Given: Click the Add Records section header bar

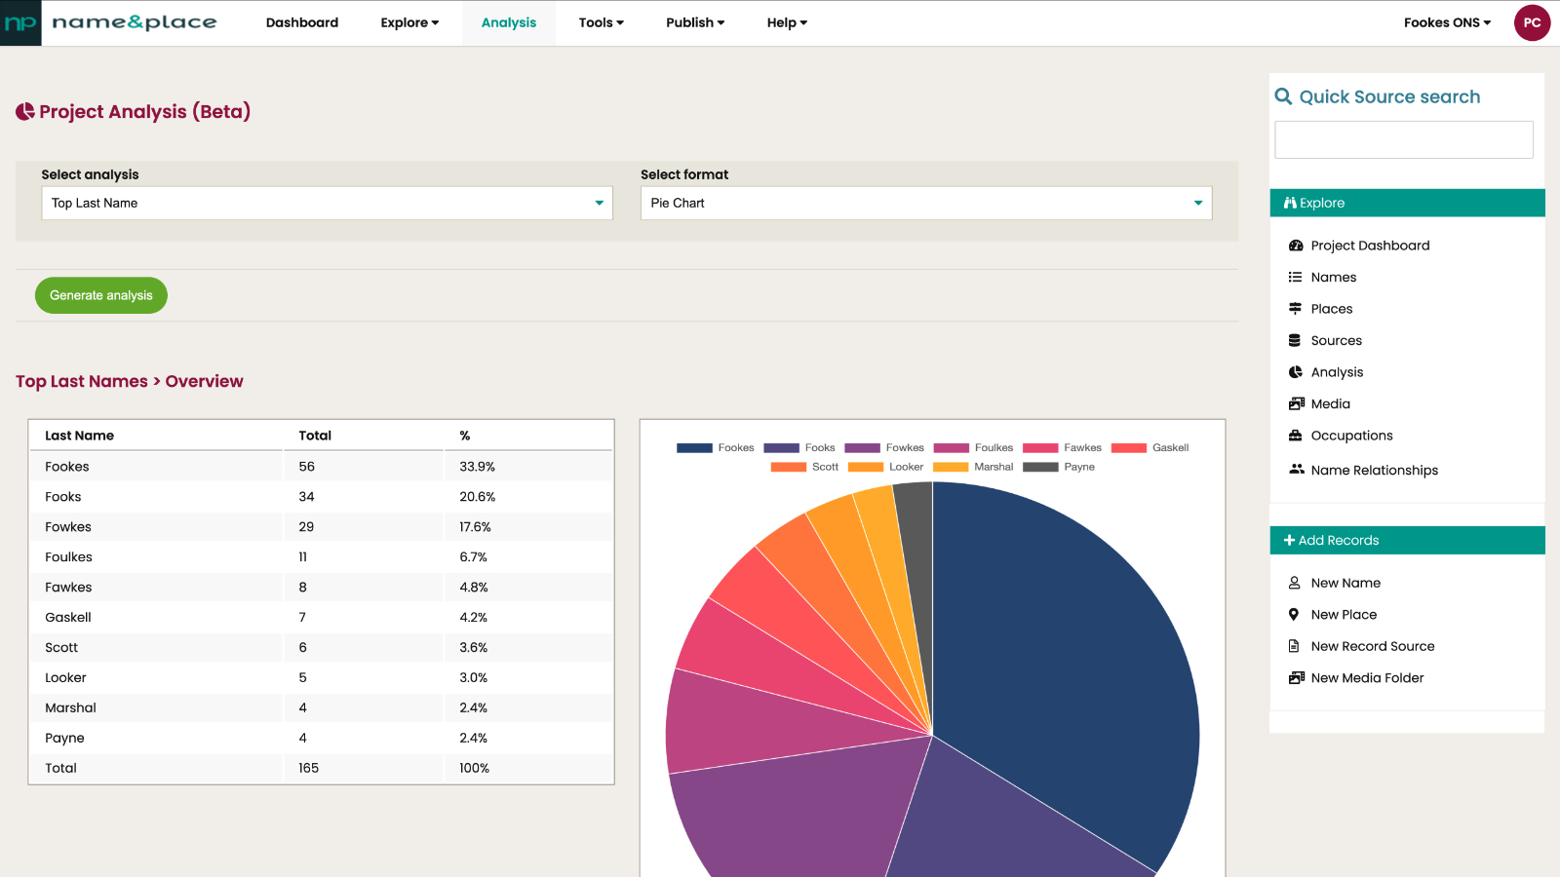Looking at the screenshot, I should point(1407,540).
